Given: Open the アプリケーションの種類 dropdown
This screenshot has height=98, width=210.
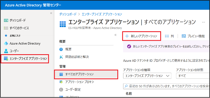Looking at the screenshot, I should click(x=147, y=76).
